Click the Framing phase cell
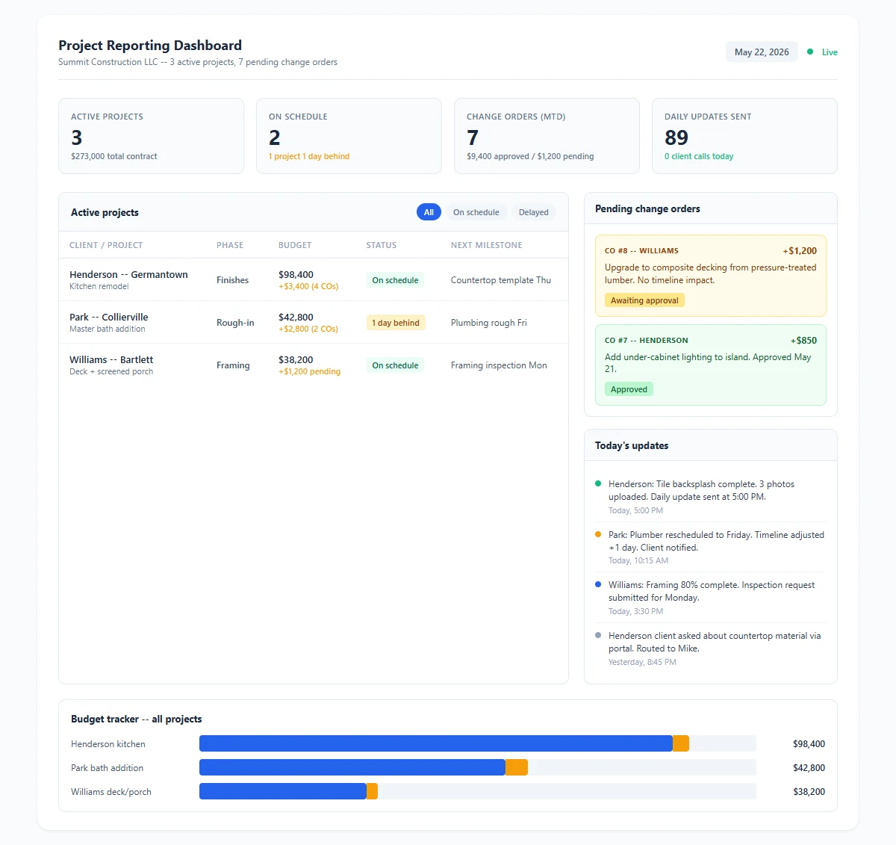Image resolution: width=896 pixels, height=845 pixels. click(233, 365)
